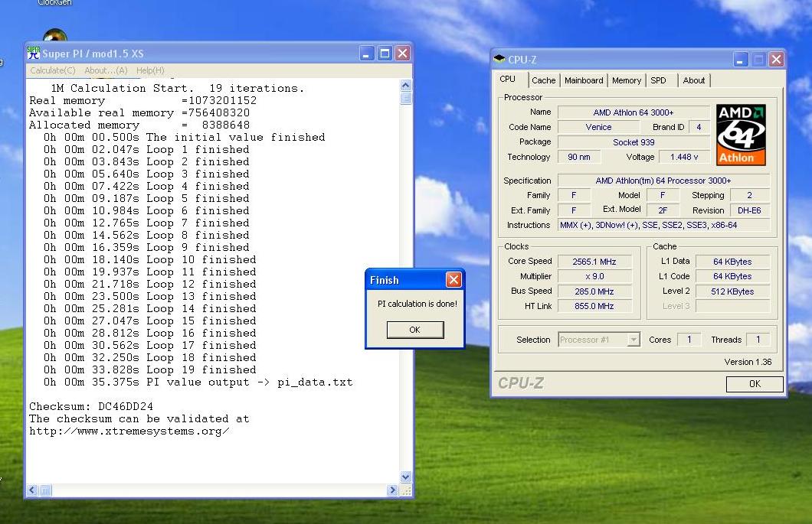Click the Super PI scroll right arrow
The width and height of the screenshot is (812, 524).
click(x=392, y=490)
